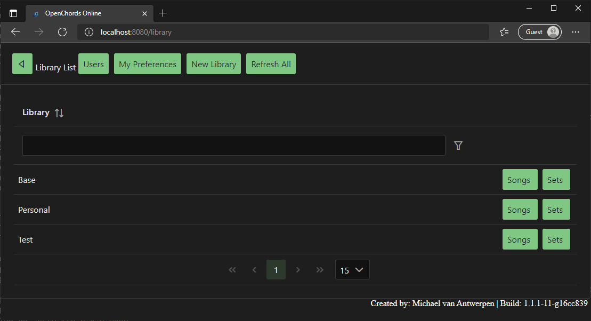Go to first page with double-left chevron
This screenshot has height=321, width=591.
[x=232, y=270]
